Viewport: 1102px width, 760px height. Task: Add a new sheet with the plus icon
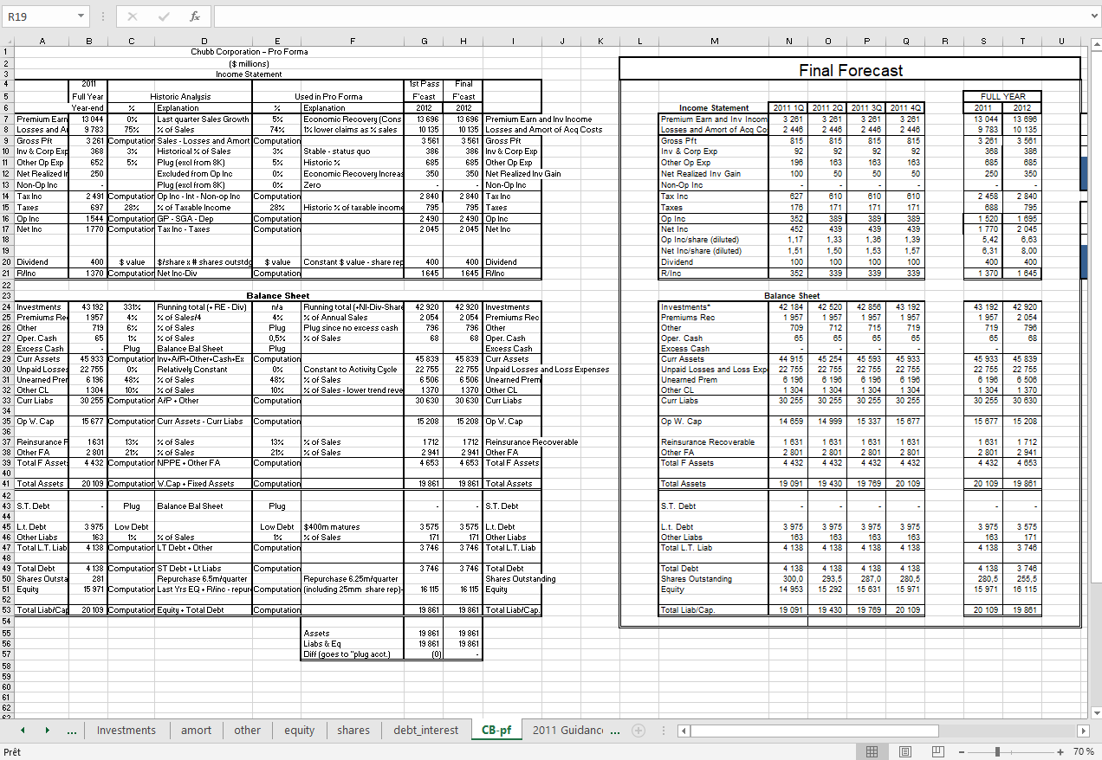point(639,730)
